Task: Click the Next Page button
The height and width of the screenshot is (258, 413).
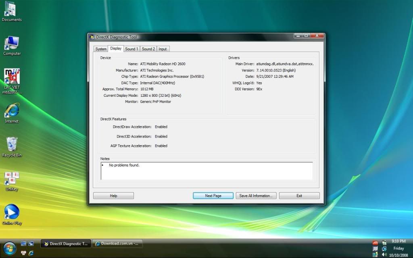Action: (213, 196)
